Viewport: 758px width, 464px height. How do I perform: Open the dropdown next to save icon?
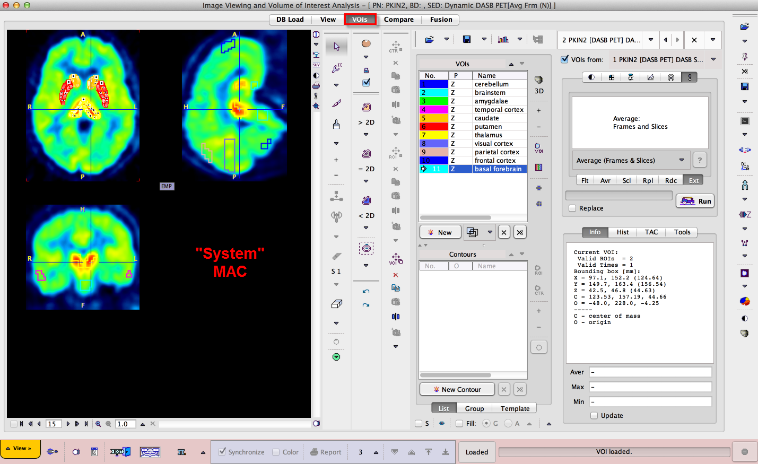click(484, 39)
